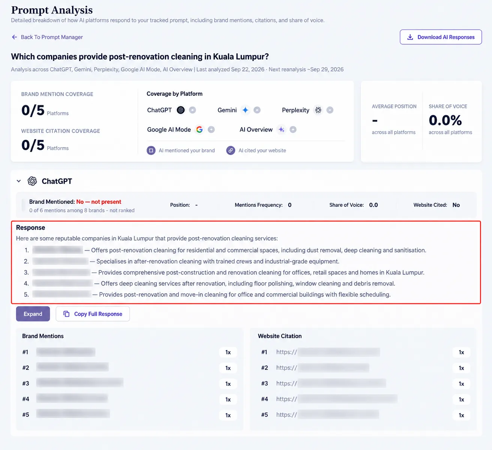Click the Google AI Mode logo
This screenshot has height=450, width=492.
coord(199,129)
